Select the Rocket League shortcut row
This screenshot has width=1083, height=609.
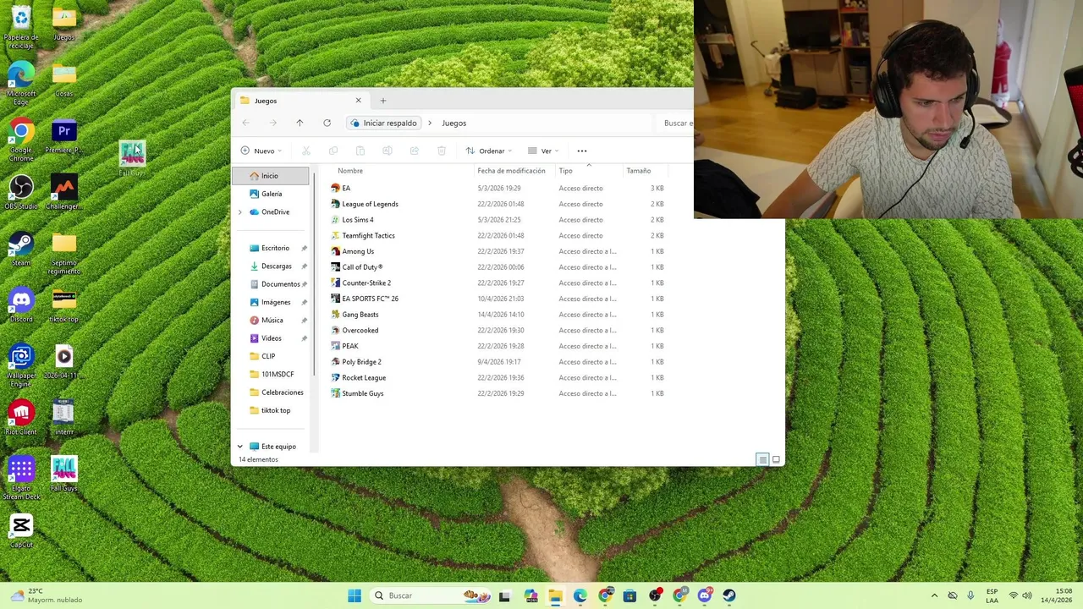499,378
